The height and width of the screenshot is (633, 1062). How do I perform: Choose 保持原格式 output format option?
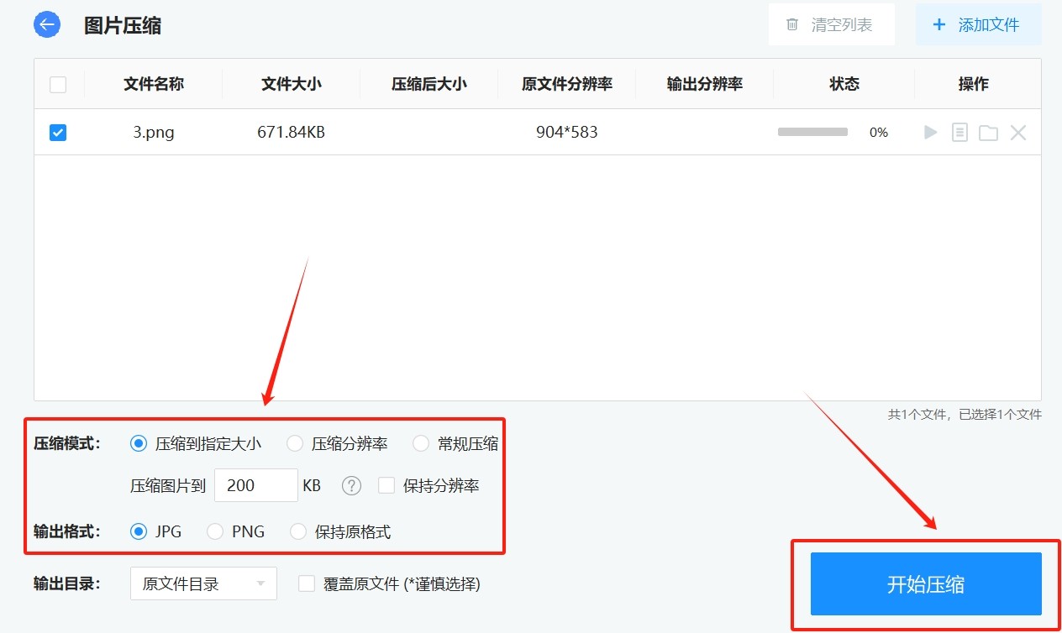(x=298, y=531)
